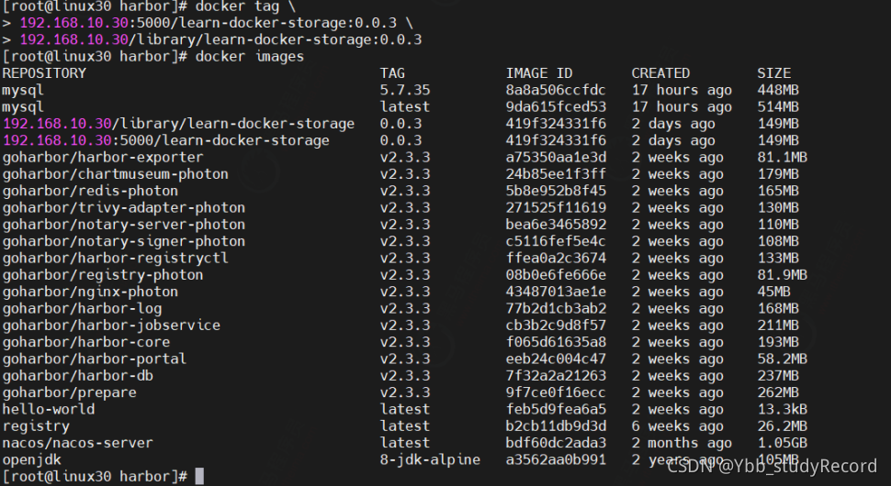Select image ID a3562aa0b991
Viewport: 891px width, 486px height.
click(556, 459)
